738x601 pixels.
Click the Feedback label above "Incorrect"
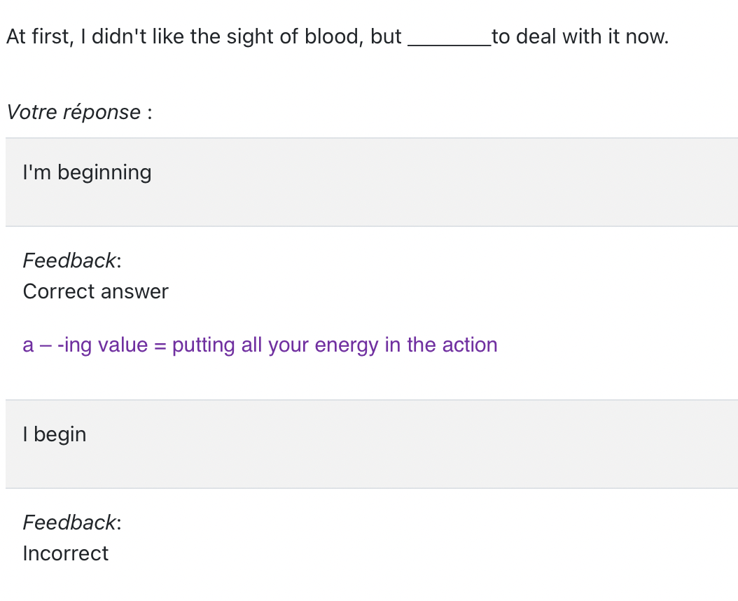point(71,523)
